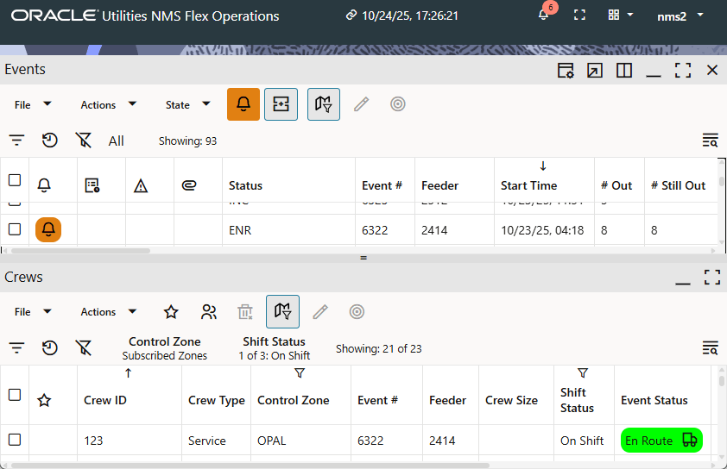
Task: Sort Events by the Status column
Action: coord(245,185)
